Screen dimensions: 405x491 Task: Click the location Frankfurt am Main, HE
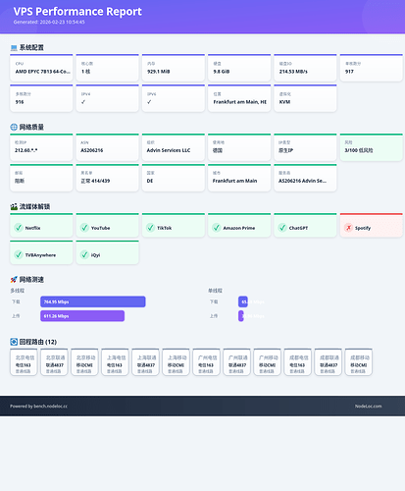(240, 102)
